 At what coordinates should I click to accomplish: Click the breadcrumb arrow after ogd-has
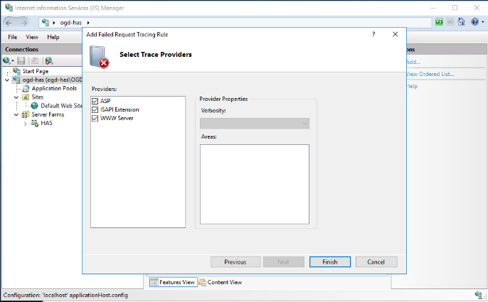(88, 23)
